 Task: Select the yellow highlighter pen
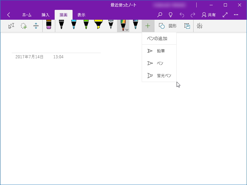click(98, 25)
